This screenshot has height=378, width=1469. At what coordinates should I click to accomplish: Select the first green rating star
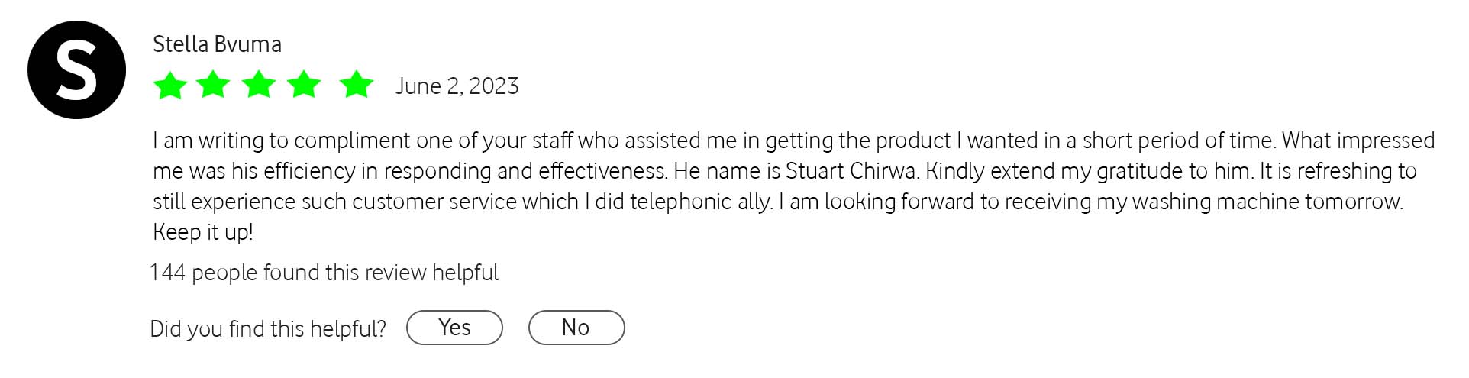[169, 85]
